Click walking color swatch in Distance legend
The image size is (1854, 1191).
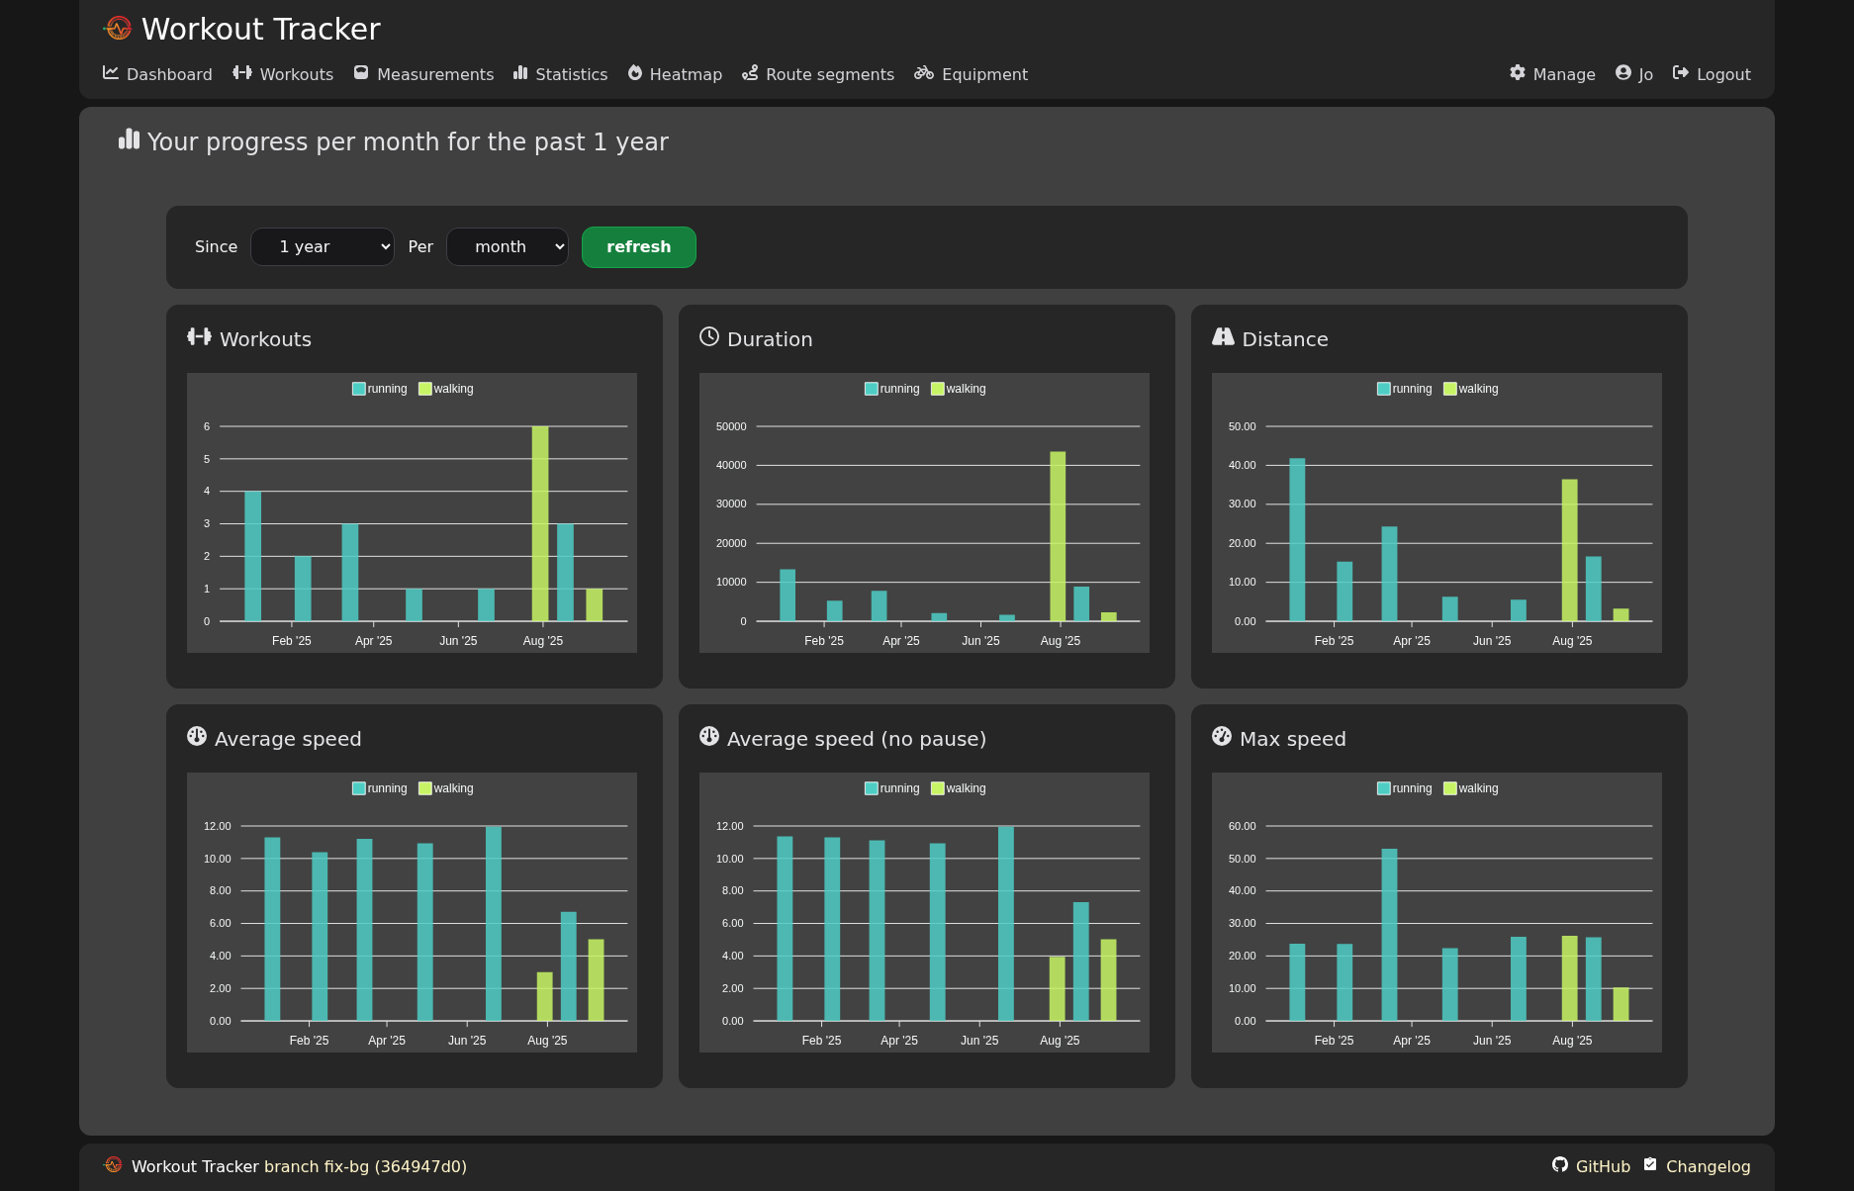(1449, 389)
